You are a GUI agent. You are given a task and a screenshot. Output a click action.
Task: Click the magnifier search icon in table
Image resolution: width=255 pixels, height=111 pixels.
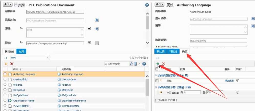[131, 64]
